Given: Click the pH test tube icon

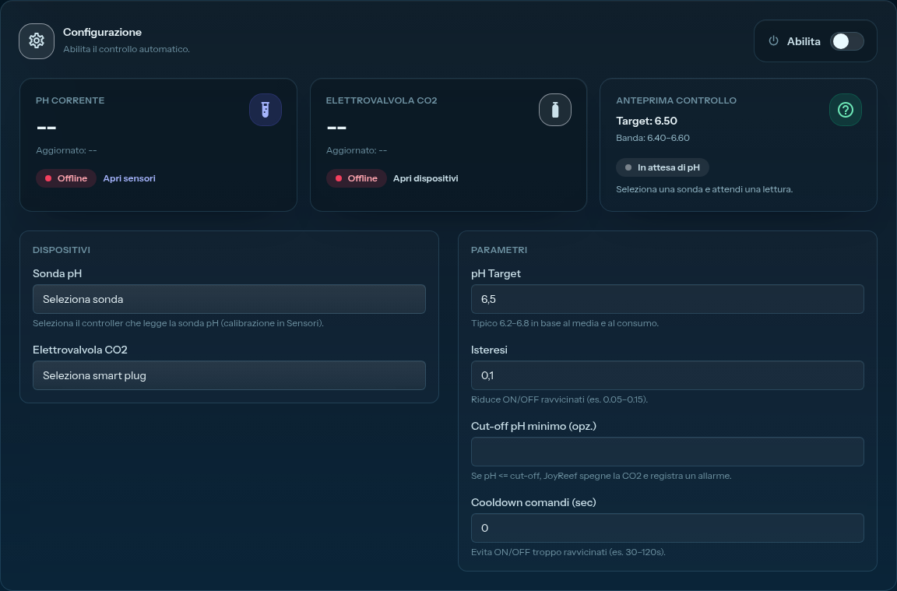Looking at the screenshot, I should point(266,110).
